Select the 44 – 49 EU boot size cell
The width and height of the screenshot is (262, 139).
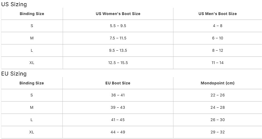118,132
